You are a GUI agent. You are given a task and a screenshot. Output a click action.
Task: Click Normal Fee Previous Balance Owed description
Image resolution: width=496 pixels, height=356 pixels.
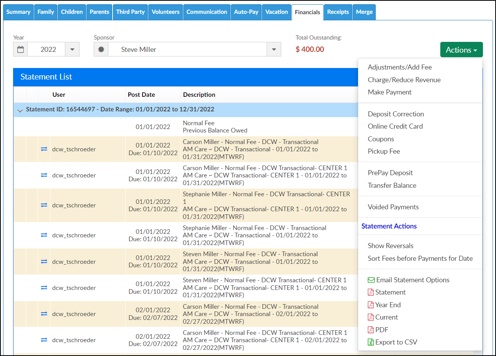(215, 127)
